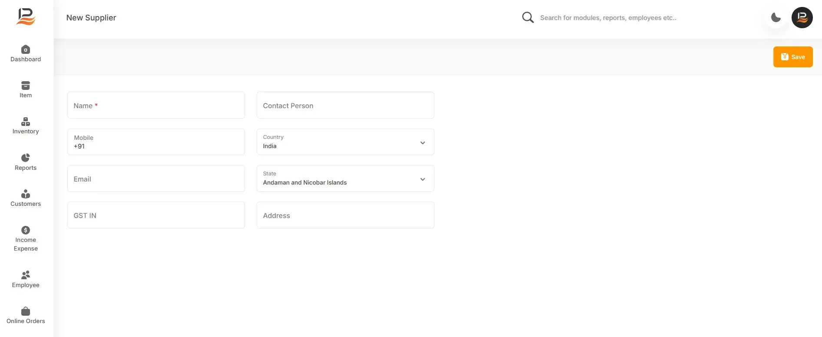Open Income Expense dollar icon

tap(26, 230)
